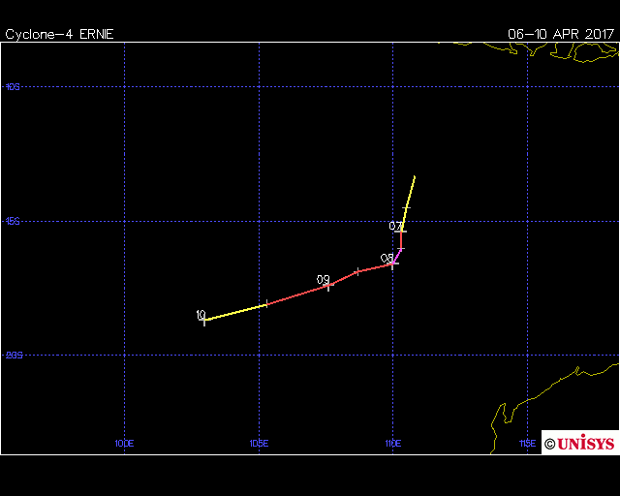
Task: Select the day 09 track marker
Action: coord(327,285)
